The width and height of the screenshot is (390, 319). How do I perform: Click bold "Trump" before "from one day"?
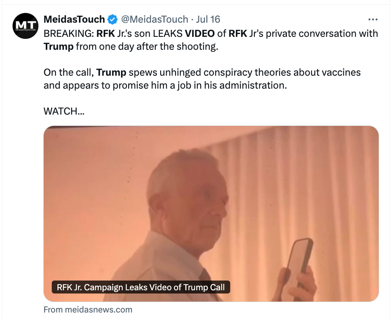pyautogui.click(x=59, y=46)
